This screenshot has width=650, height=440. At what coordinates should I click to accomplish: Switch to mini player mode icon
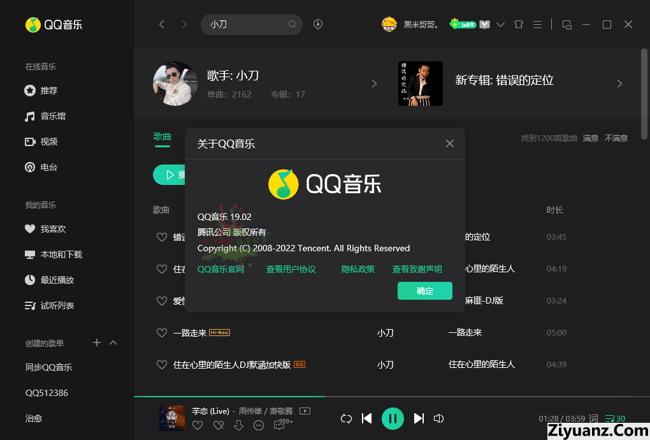567,24
